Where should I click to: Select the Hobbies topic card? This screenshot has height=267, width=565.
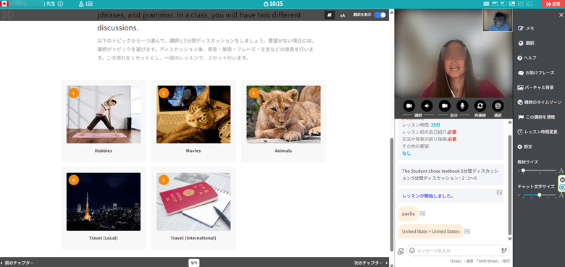(104, 121)
